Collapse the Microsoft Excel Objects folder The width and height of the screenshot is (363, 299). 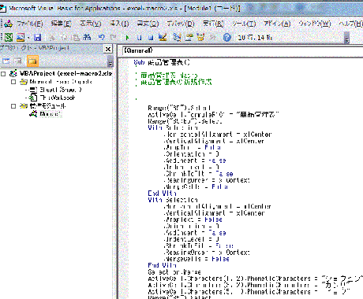tap(13, 82)
